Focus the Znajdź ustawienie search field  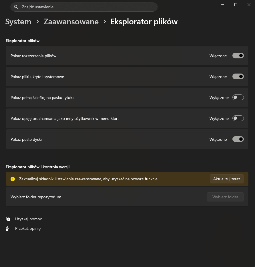coord(84,7)
